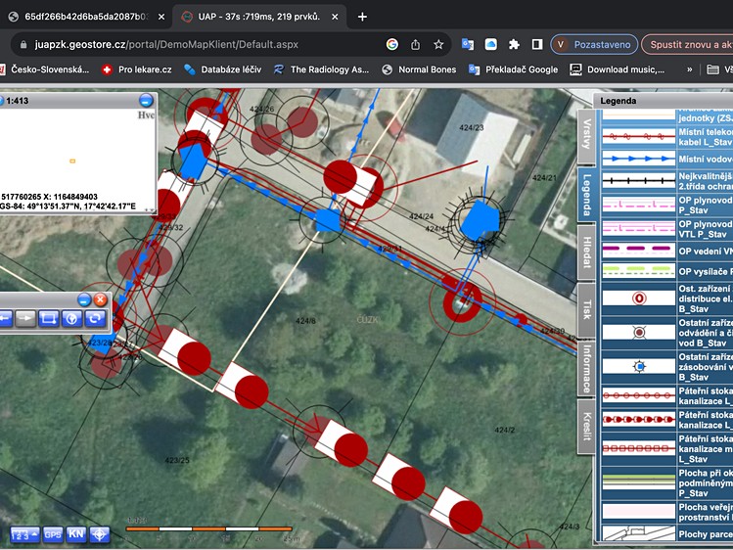
Task: Open The Radiology As... bookmark
Action: [321, 69]
